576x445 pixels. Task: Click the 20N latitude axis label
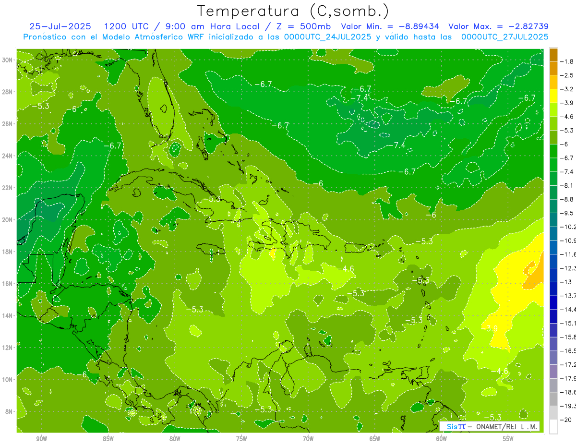point(8,220)
